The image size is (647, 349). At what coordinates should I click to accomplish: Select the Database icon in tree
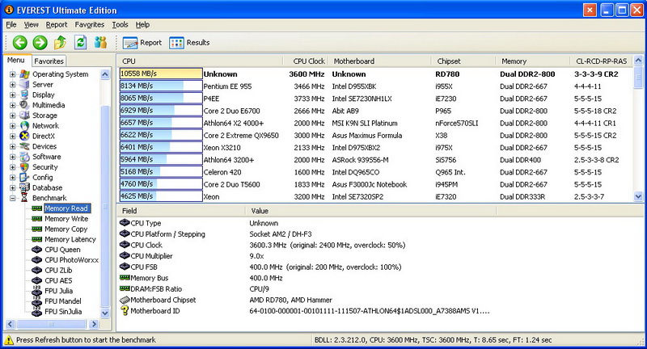pos(25,187)
